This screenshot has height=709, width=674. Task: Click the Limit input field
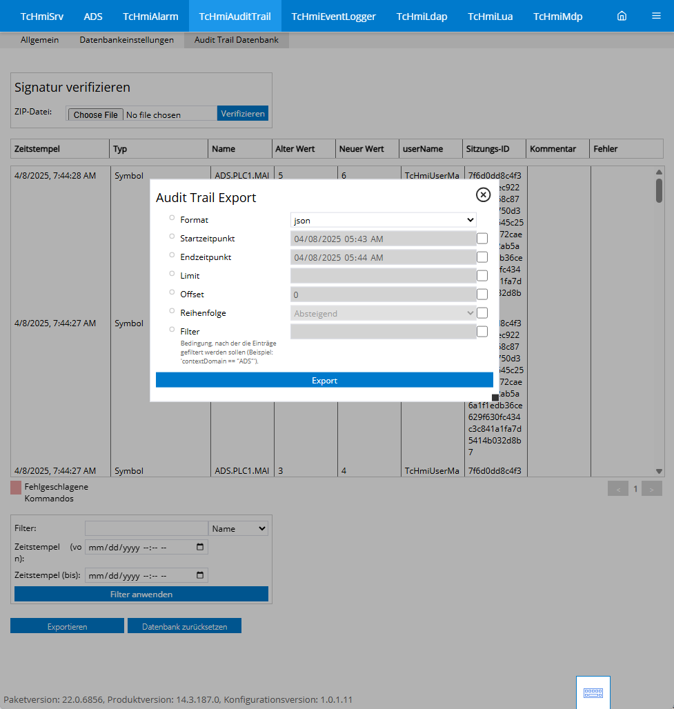(383, 276)
